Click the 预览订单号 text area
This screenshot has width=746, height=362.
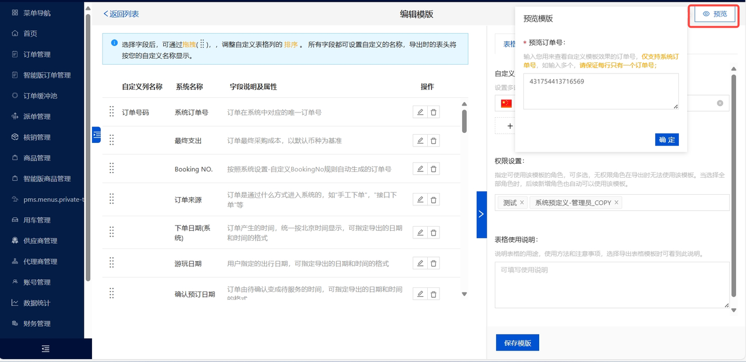pos(600,91)
